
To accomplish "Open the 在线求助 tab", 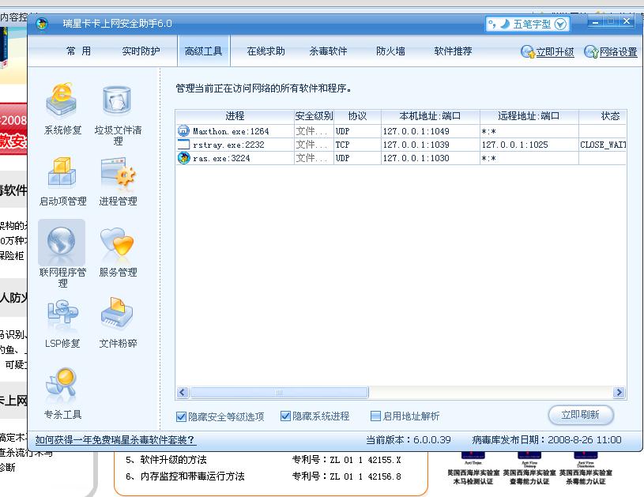I will point(266,51).
